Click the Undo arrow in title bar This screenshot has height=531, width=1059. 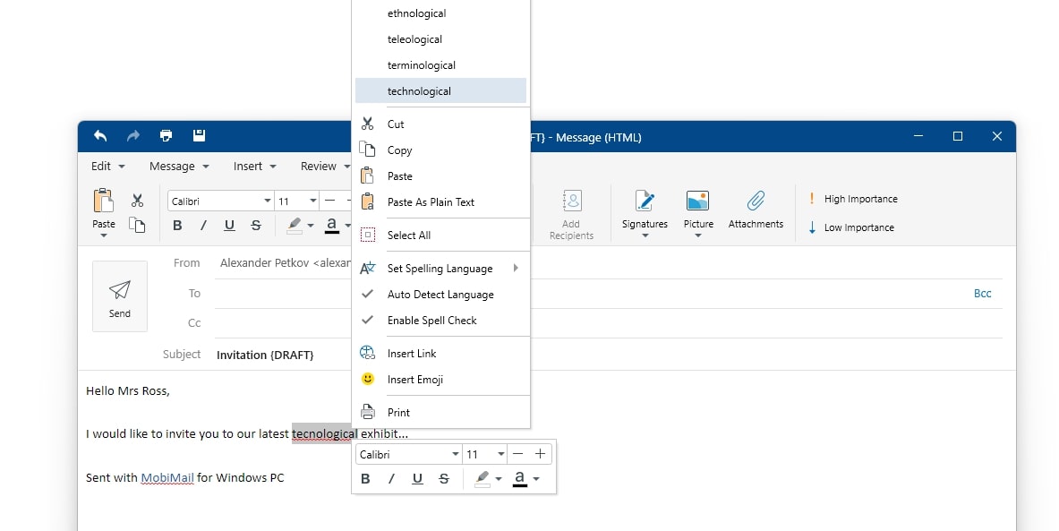(x=100, y=136)
